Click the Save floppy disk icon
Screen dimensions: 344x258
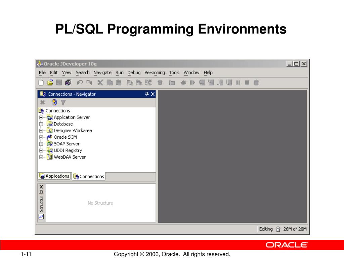click(x=59, y=83)
